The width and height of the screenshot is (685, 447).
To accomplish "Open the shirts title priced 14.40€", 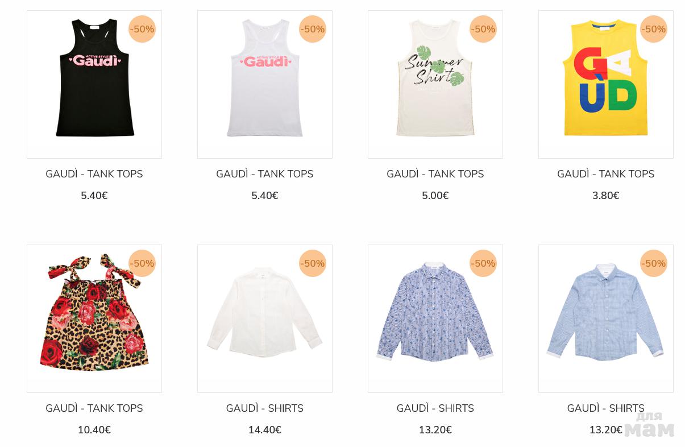I will (265, 408).
